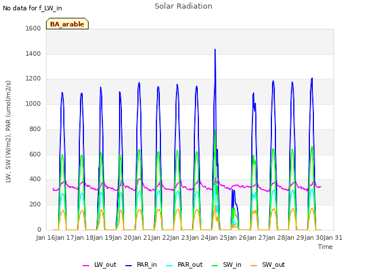Click the Jan 23 x-axis label
The height and width of the screenshot is (276, 368).
[180, 237]
